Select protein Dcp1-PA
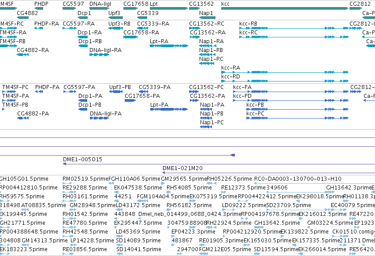This screenshot has height=256, width=375. point(83,100)
